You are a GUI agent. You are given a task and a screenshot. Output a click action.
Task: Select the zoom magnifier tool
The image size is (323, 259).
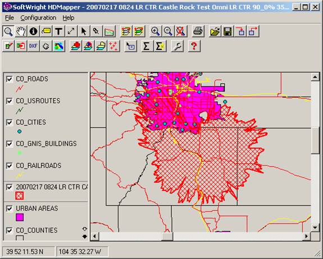coord(8,31)
